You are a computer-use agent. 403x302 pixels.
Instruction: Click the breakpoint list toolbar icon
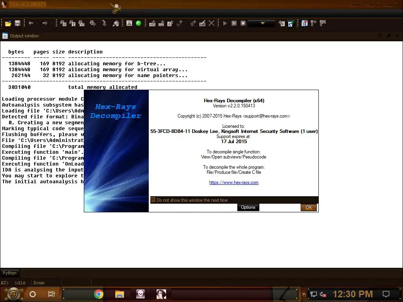point(305,23)
